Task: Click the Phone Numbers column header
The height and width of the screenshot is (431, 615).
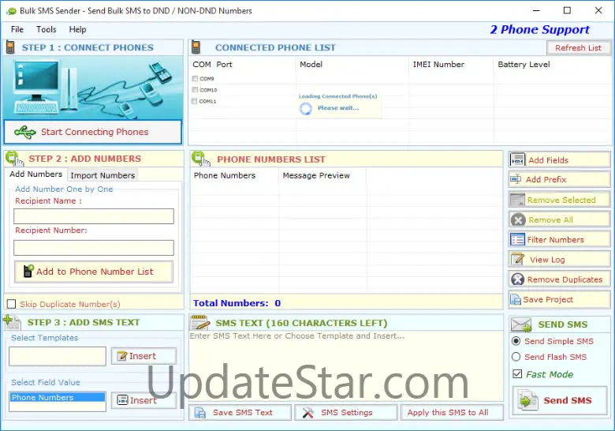Action: [x=225, y=175]
